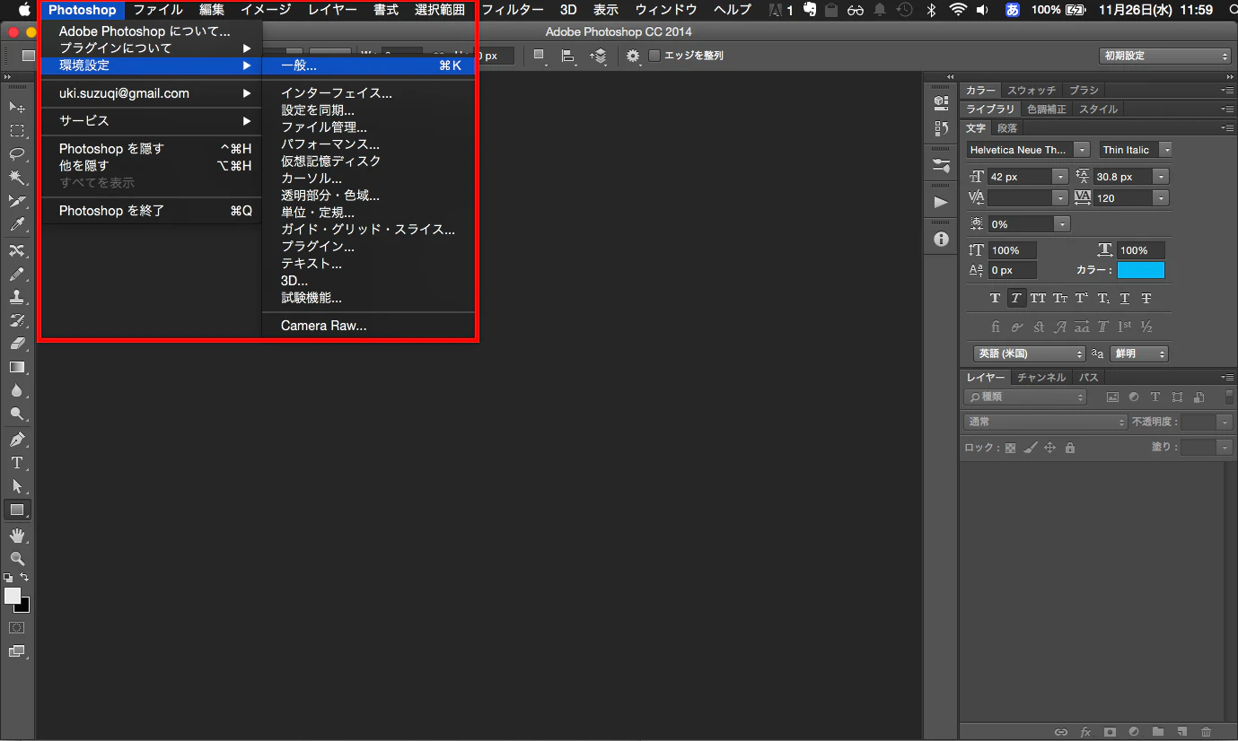
Task: Select the Brush tool
Action: 16,274
